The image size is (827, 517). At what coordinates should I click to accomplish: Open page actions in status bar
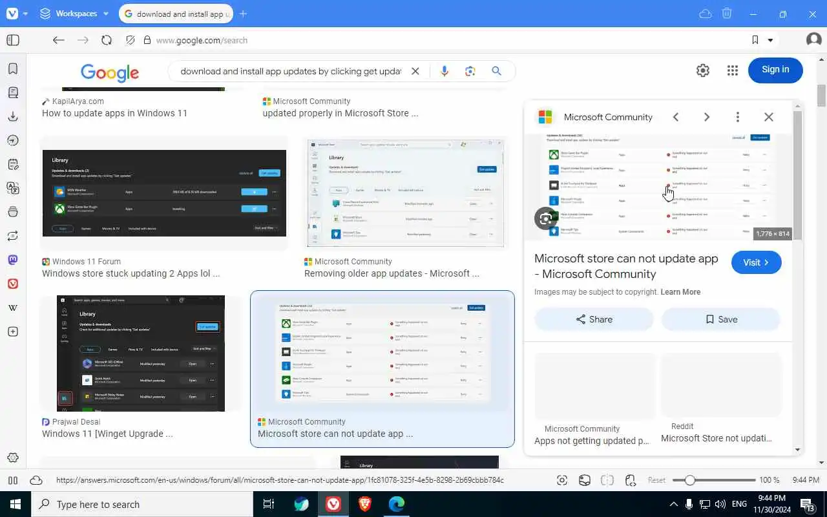coord(631,480)
